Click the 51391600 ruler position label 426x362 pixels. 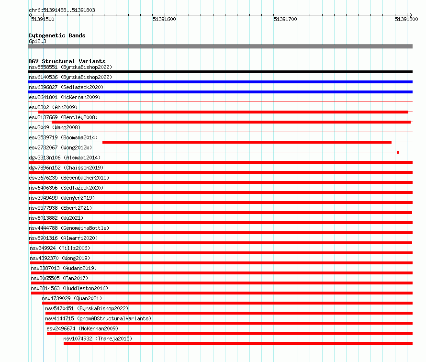click(164, 19)
